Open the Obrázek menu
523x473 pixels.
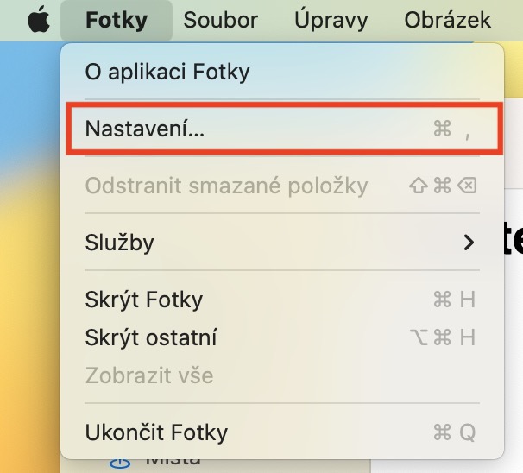[447, 21]
